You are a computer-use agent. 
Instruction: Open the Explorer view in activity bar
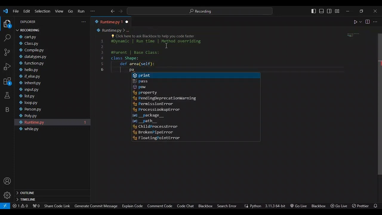click(x=7, y=24)
